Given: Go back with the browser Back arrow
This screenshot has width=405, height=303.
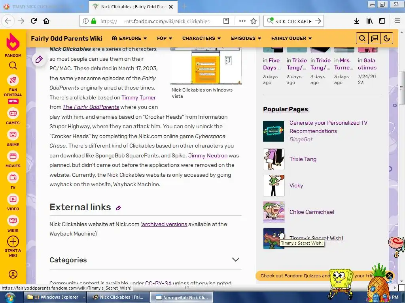Looking at the screenshot, I should (x=8, y=21).
